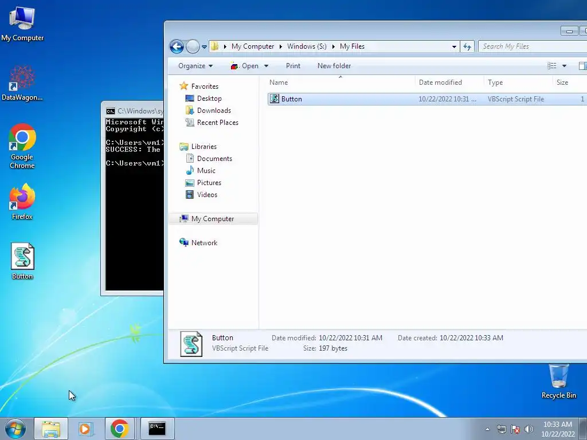Expand the Open button dropdown arrow
Image resolution: width=587 pixels, height=440 pixels.
coord(266,66)
